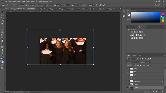Screen dimensions: 166x93
Task: Add a Brightness/Contrast adjustment
Action: [x=132, y=32]
